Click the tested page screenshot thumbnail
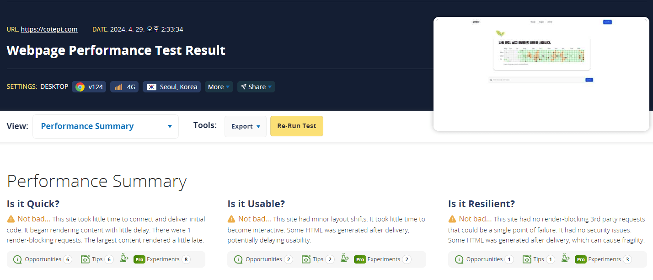The height and width of the screenshot is (280, 653). click(x=541, y=74)
